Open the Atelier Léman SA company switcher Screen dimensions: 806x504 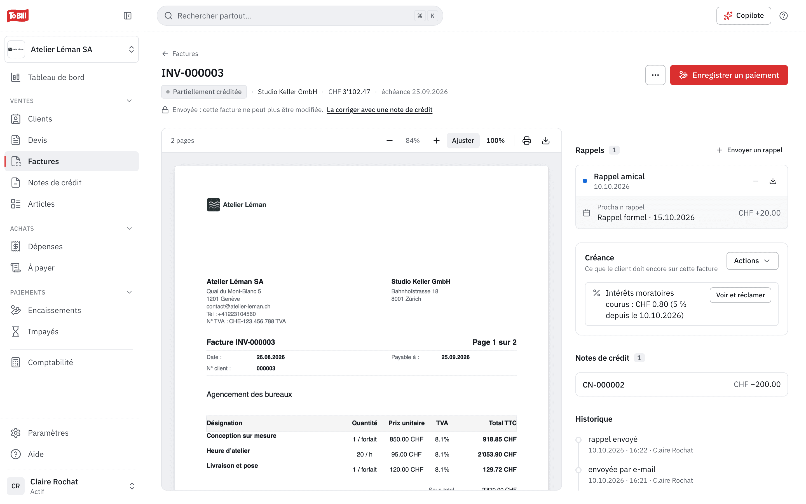point(72,49)
